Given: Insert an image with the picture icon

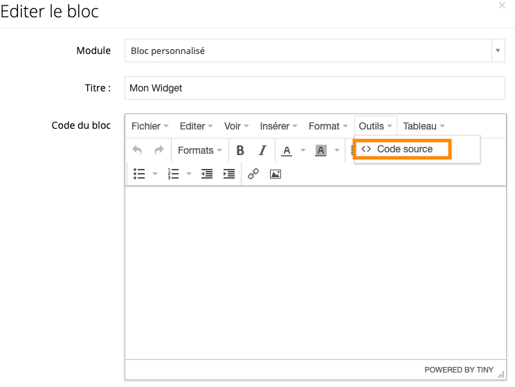Looking at the screenshot, I should [x=275, y=174].
